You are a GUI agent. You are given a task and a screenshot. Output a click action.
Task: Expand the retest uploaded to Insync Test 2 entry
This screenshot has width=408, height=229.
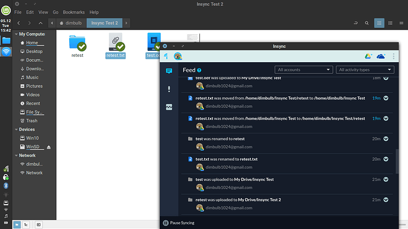tap(386, 199)
